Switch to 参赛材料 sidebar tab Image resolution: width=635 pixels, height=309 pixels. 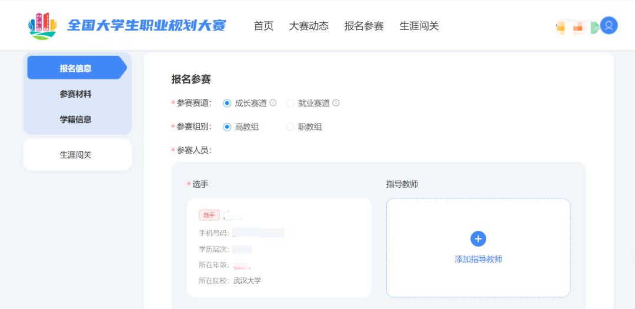[x=76, y=94]
